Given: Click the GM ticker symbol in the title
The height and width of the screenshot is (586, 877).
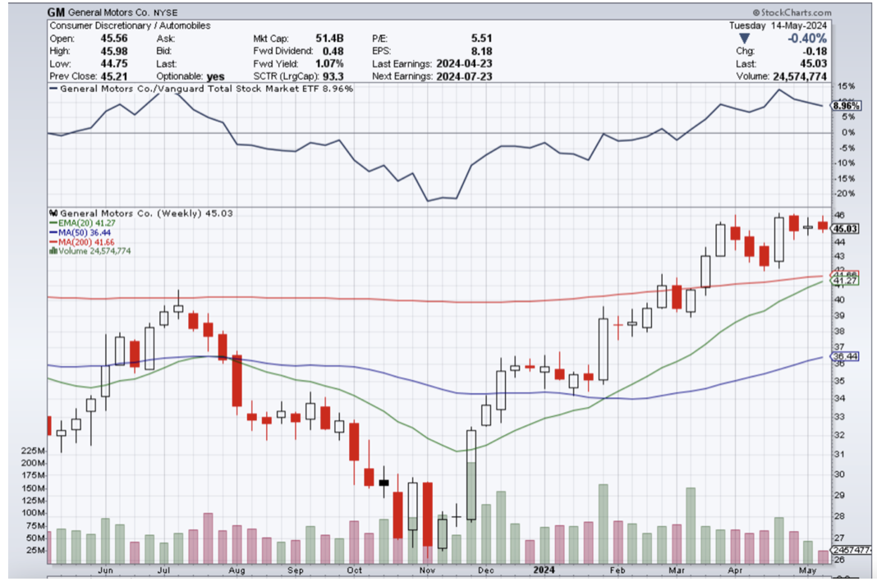Looking at the screenshot, I should [x=55, y=11].
